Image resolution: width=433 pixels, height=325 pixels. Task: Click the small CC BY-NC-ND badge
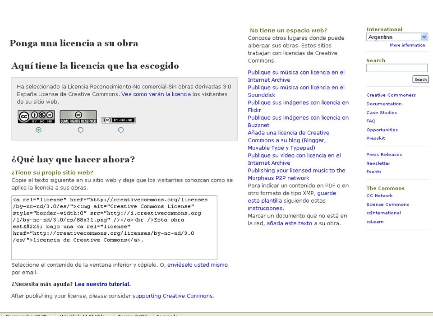click(119, 120)
